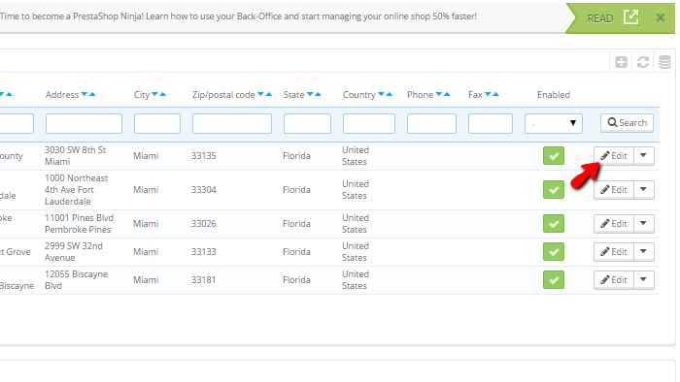The height and width of the screenshot is (382, 680).
Task: Focus the Fax filter field
Action: (x=490, y=123)
